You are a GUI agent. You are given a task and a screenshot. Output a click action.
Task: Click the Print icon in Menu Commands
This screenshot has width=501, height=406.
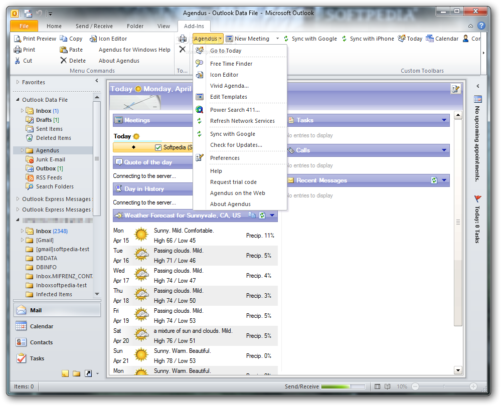(x=17, y=50)
